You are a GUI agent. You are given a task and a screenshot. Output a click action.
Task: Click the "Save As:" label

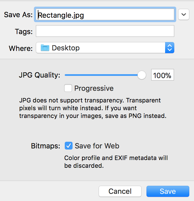click(18, 15)
